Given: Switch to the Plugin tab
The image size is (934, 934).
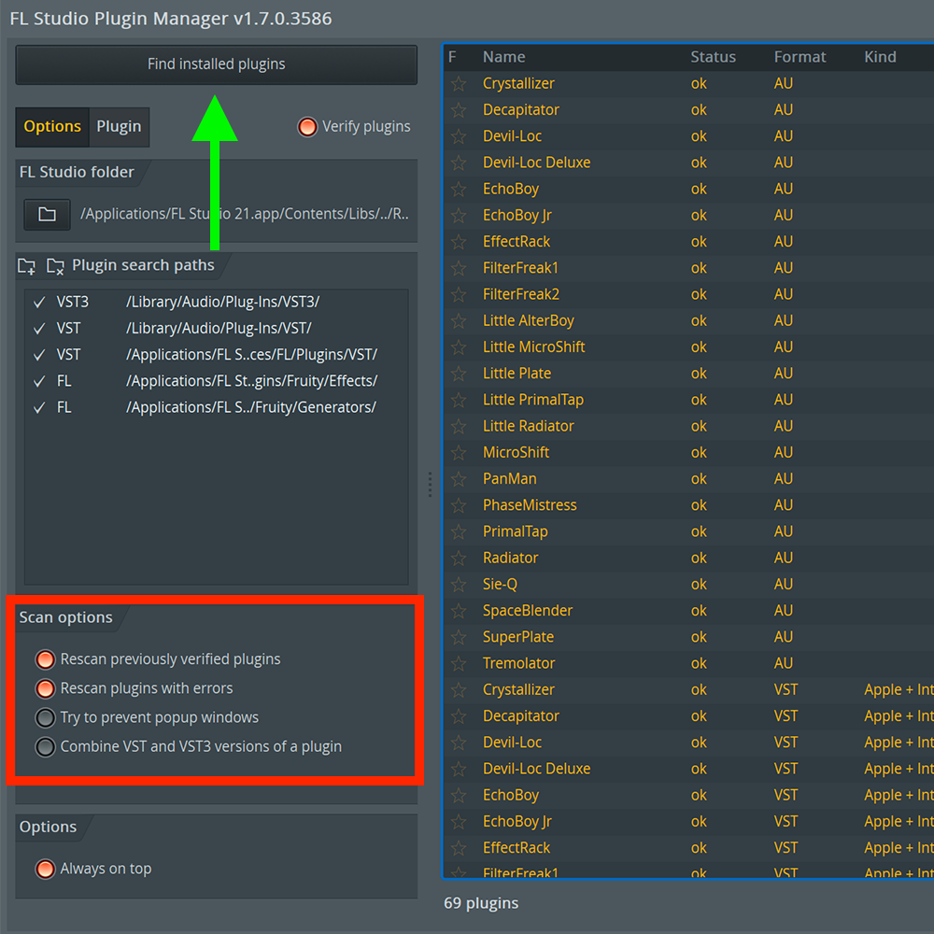Looking at the screenshot, I should (120, 126).
